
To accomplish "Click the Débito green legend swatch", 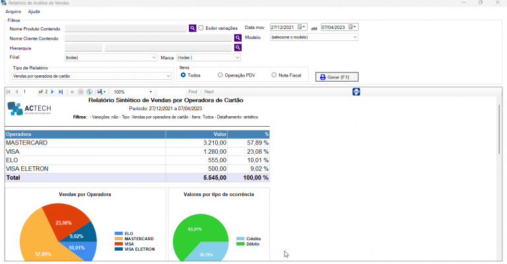I will coord(240,244).
